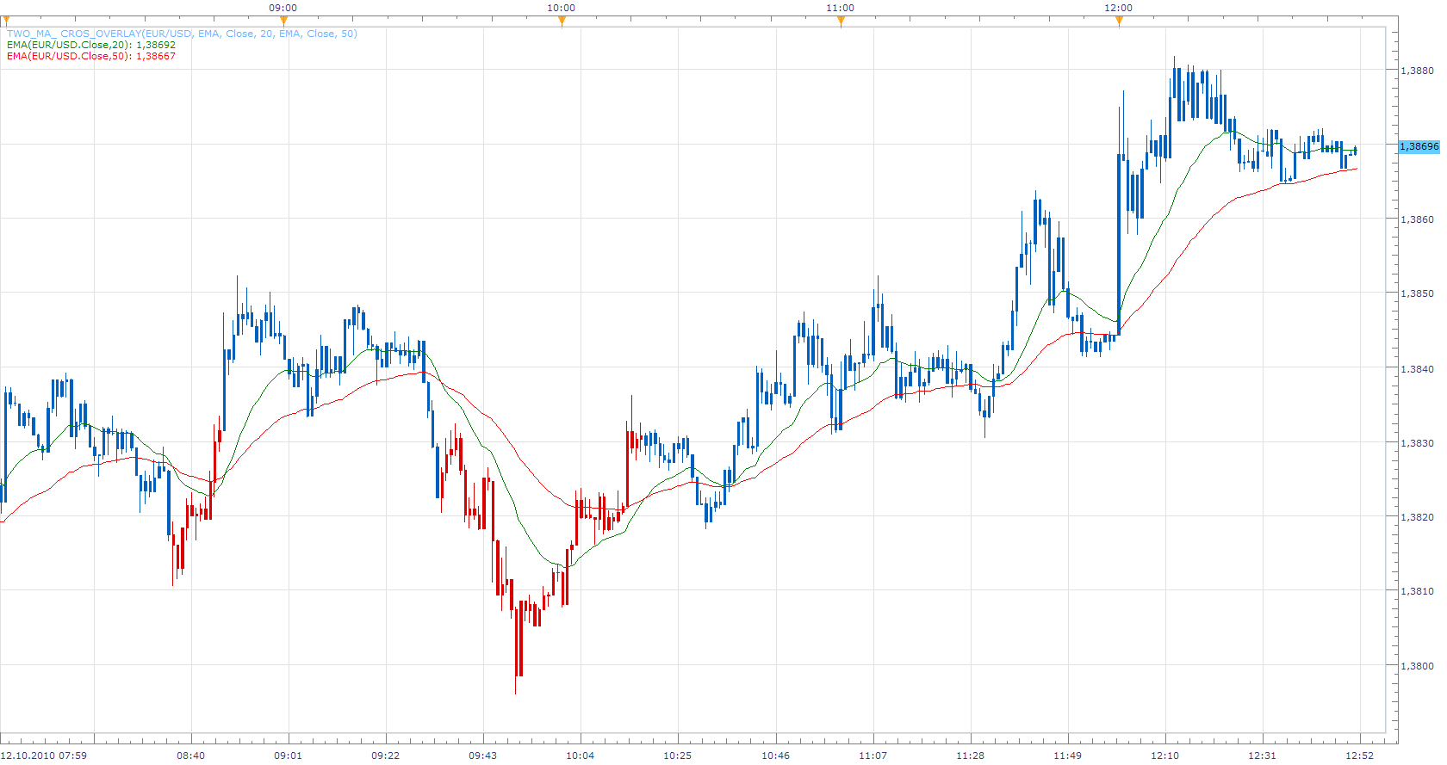Click the 11:49 time axis label
This screenshot has width=1447, height=765.
(1068, 756)
